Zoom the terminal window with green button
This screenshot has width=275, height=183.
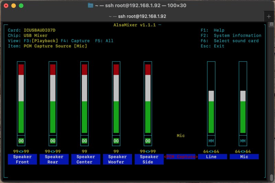click(21, 5)
